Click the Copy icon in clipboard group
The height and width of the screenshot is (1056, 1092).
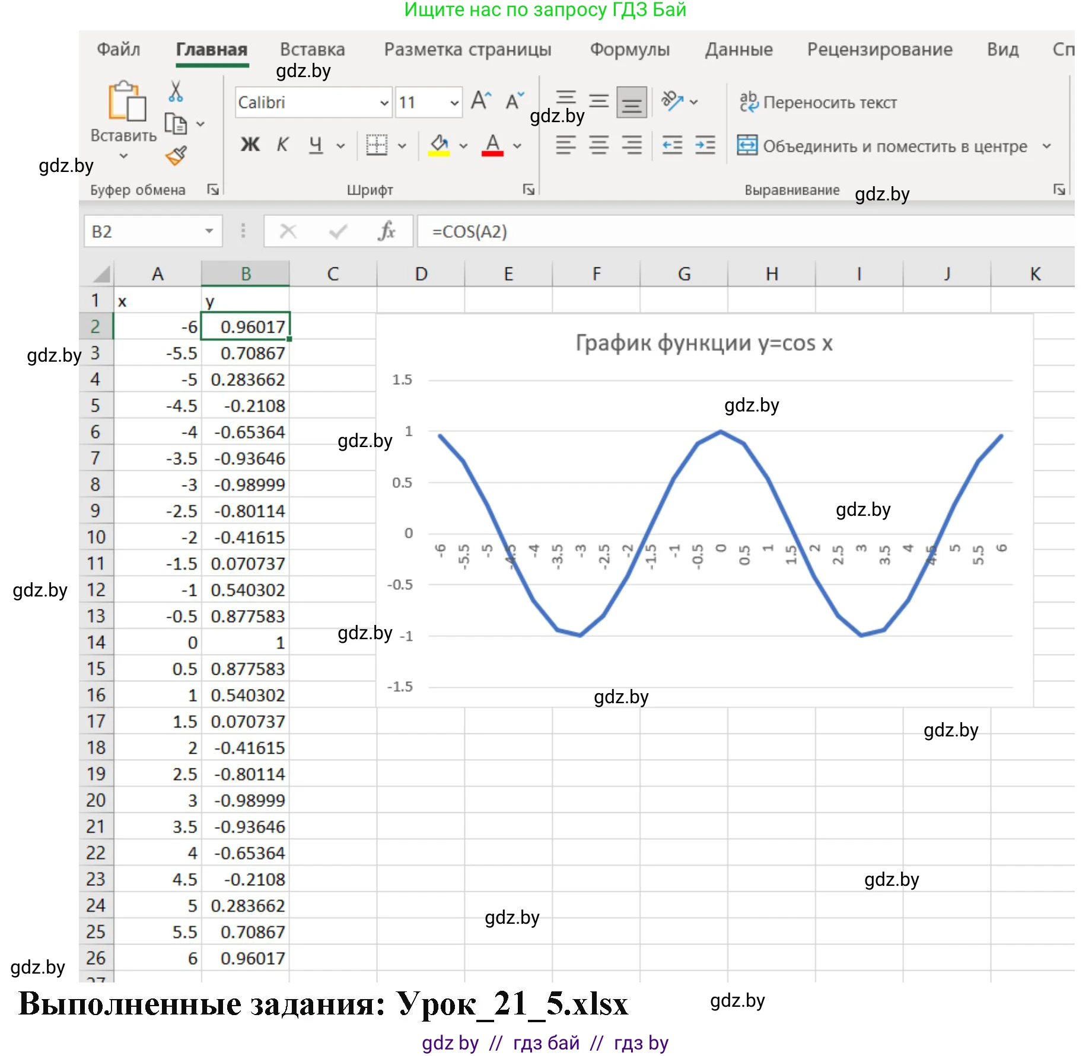click(176, 124)
